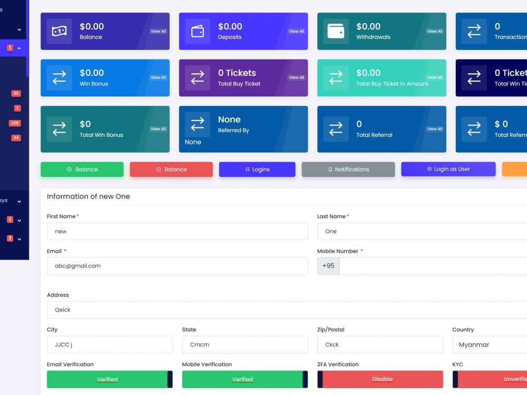Click the +95 country code prefix

328,266
